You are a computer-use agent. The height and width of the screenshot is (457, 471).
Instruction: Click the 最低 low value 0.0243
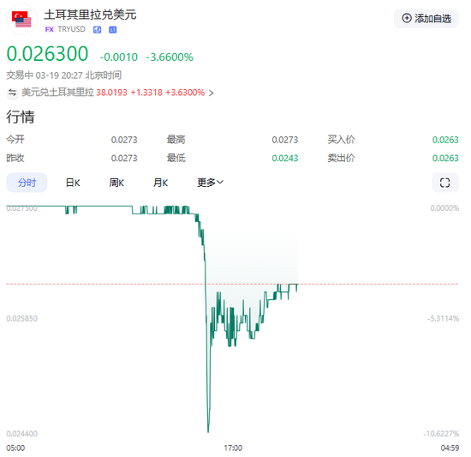pos(285,158)
